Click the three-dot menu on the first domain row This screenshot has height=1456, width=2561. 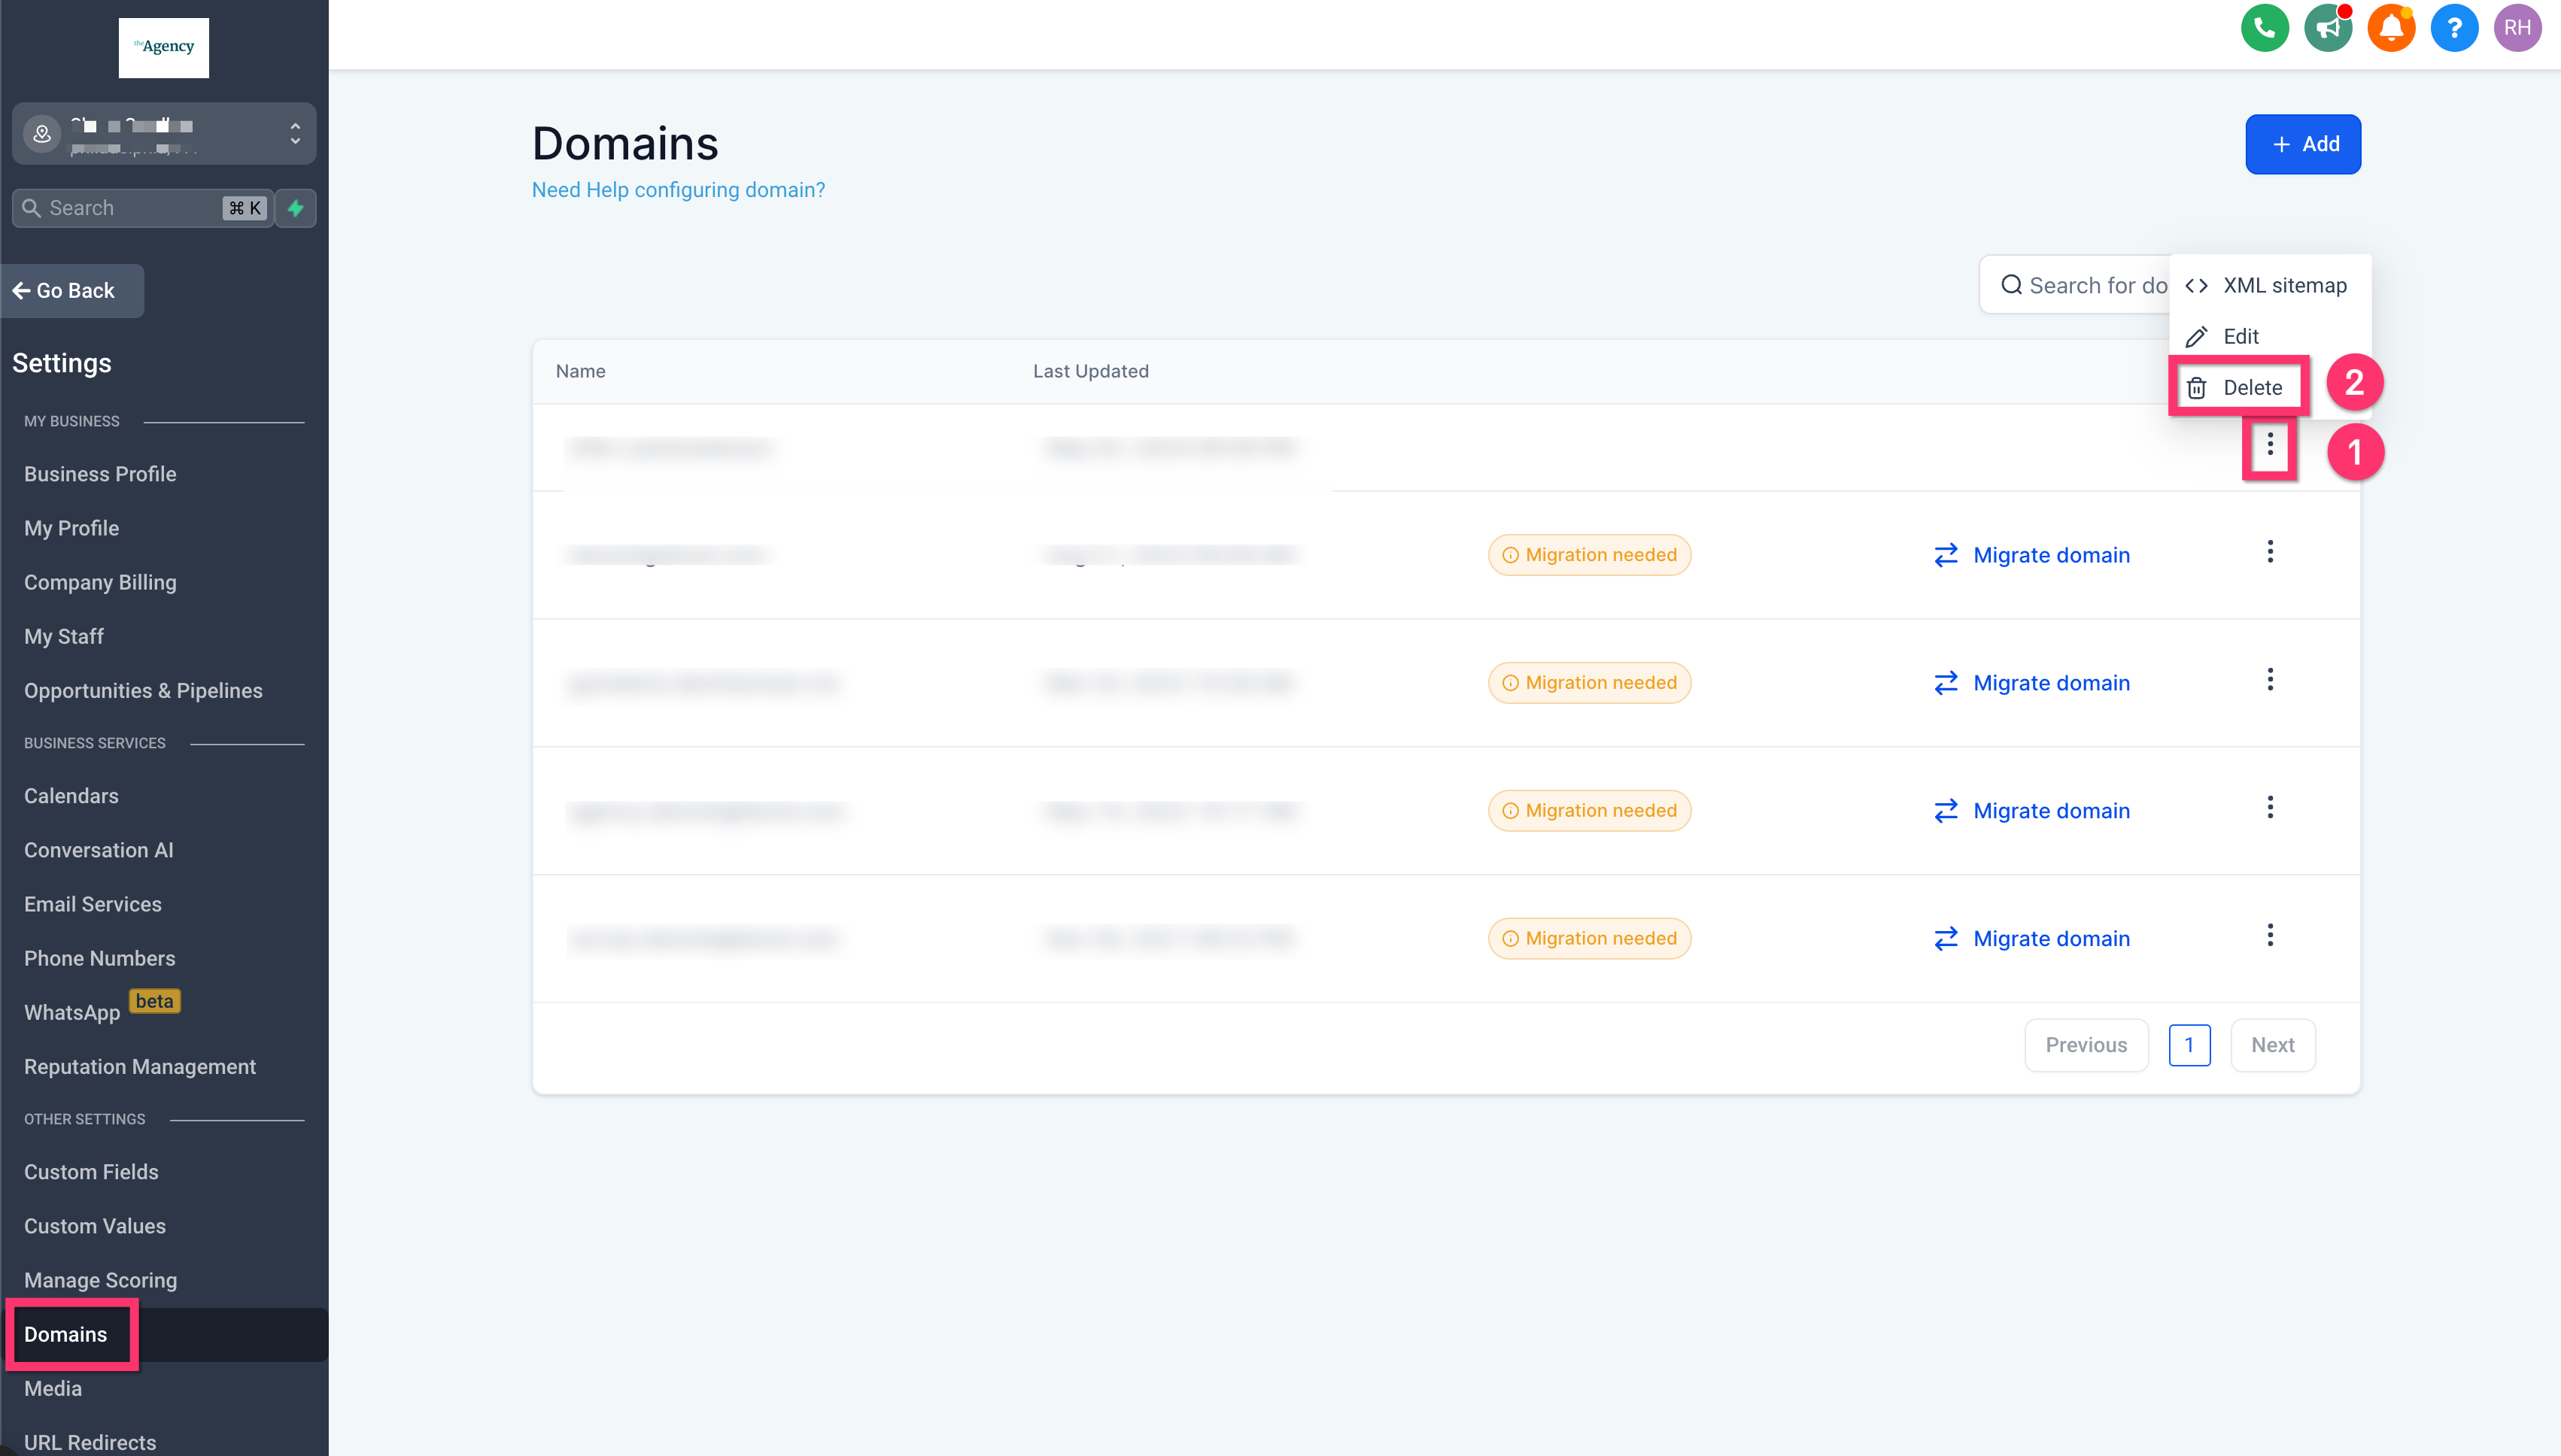[2270, 444]
